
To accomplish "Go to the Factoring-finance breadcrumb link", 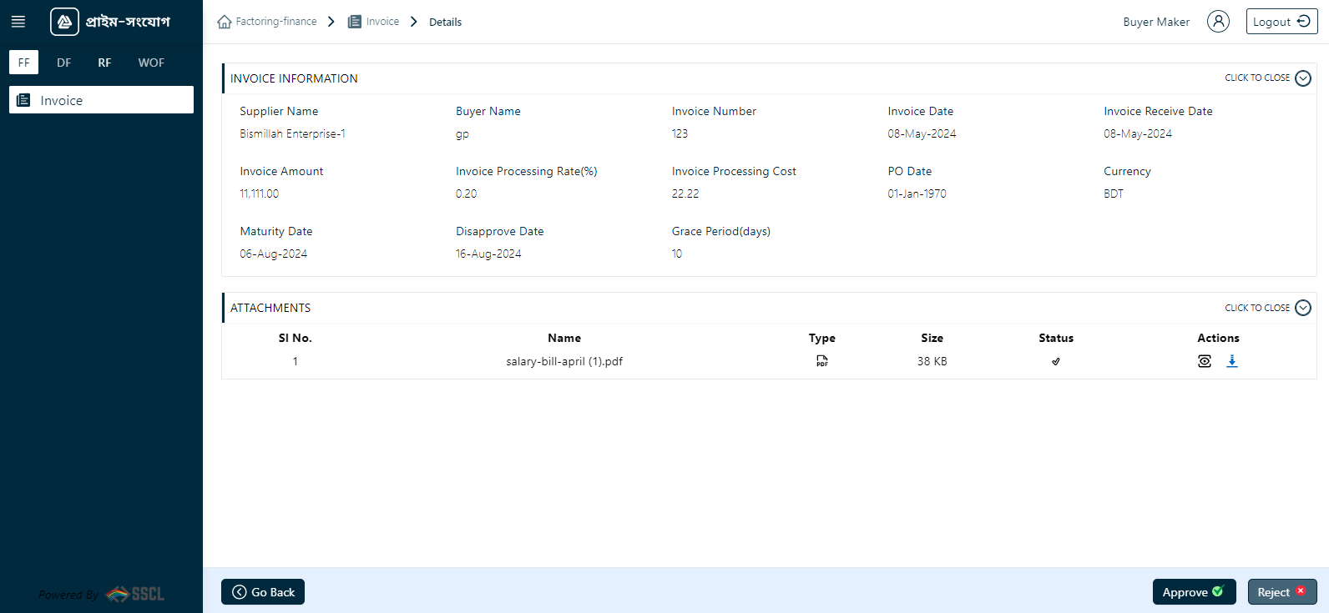I will (x=276, y=22).
